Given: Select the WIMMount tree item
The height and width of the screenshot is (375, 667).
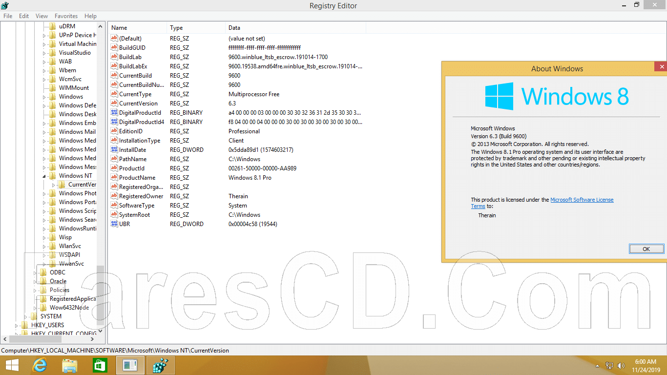Looking at the screenshot, I should pos(74,88).
